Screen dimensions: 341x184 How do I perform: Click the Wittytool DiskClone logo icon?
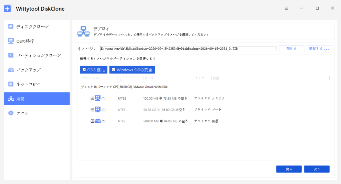click(x=7, y=9)
